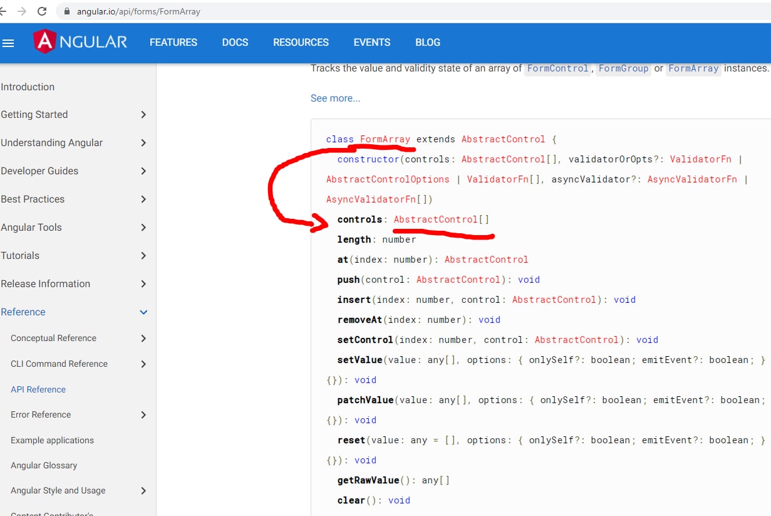
Task: Expand the CLI Command Reference chevron
Action: (x=143, y=364)
